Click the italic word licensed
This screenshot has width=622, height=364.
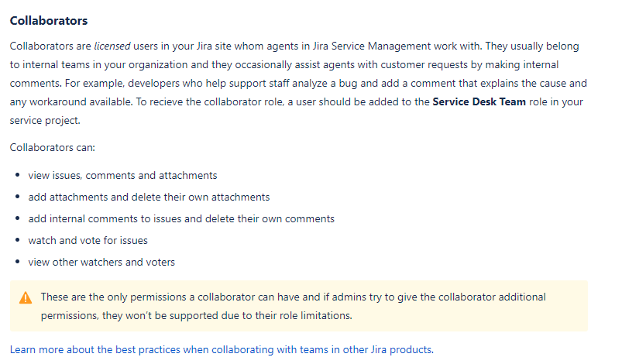click(x=112, y=46)
